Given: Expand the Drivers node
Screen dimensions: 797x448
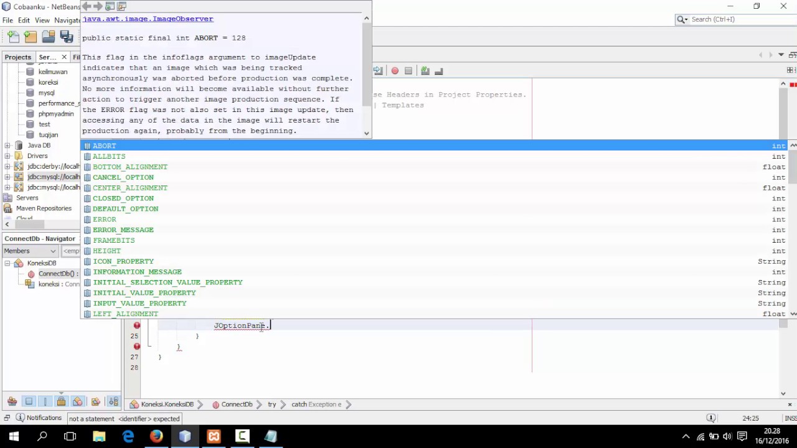Looking at the screenshot, I should (7, 156).
